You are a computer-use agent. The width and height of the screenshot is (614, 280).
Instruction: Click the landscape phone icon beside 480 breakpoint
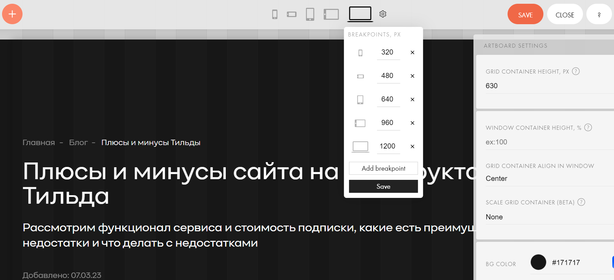360,76
